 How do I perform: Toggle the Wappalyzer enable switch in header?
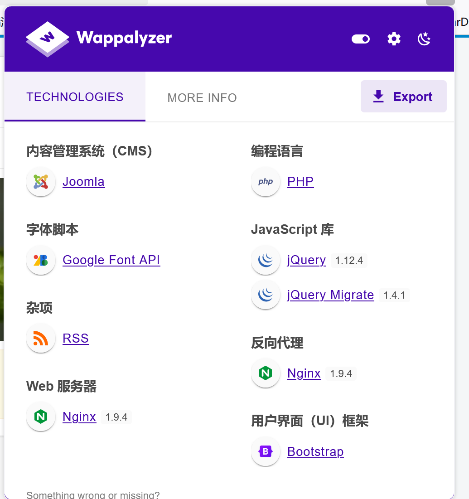pos(361,39)
